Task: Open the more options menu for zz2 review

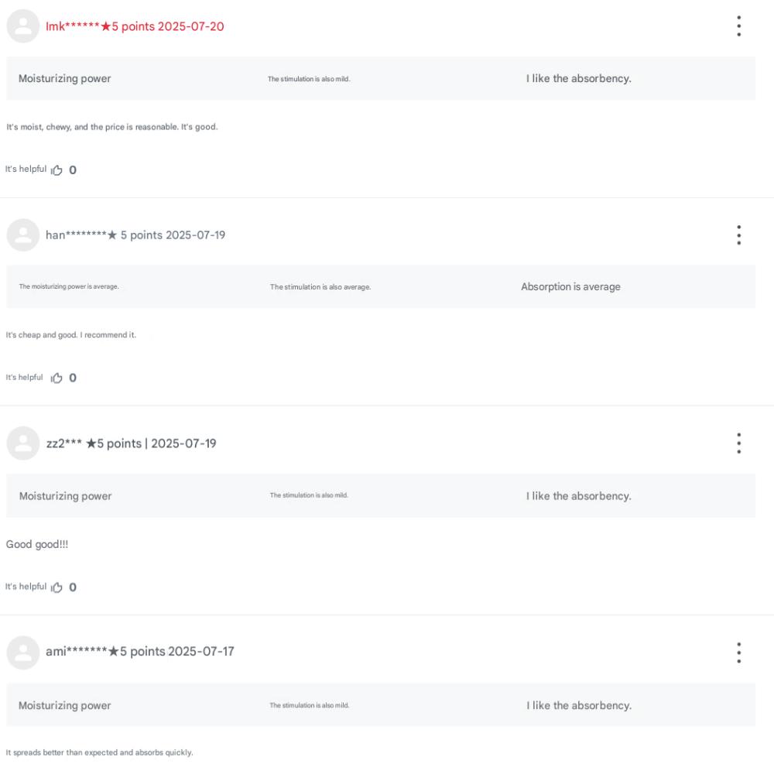Action: [739, 443]
